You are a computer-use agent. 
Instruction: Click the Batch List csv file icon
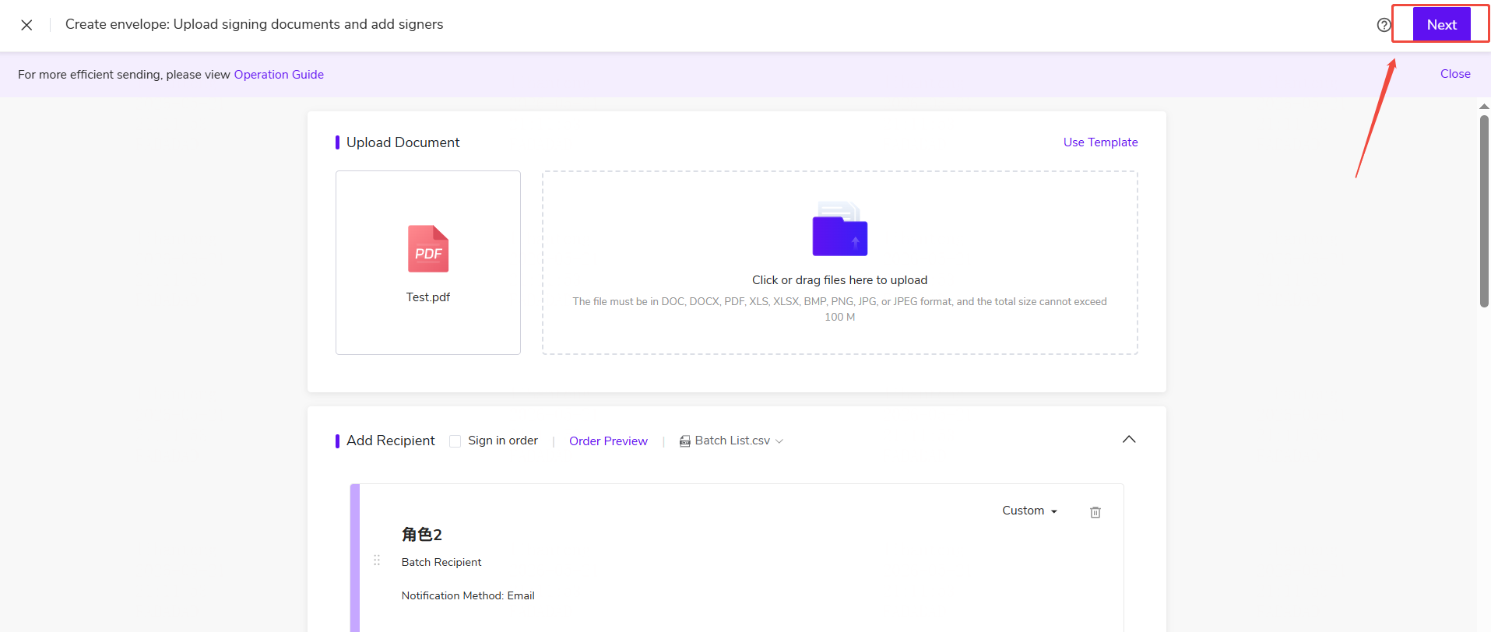click(x=685, y=441)
